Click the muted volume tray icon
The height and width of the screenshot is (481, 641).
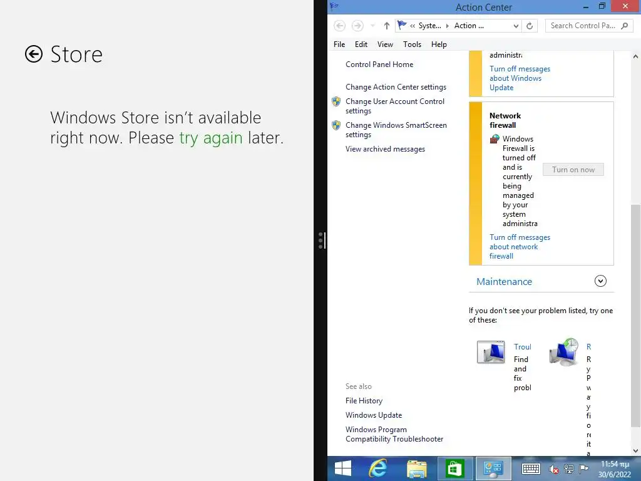coord(554,469)
